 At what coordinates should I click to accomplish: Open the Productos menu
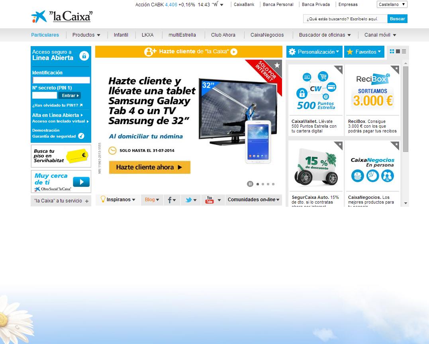point(86,35)
